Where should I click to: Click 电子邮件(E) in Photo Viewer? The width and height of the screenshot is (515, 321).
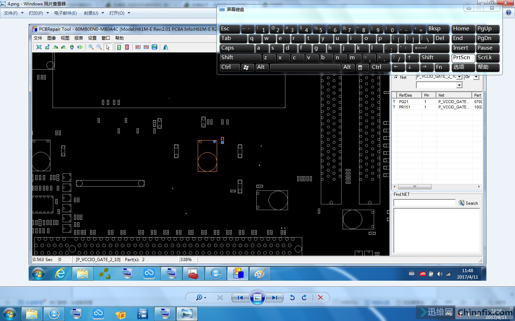click(65, 13)
